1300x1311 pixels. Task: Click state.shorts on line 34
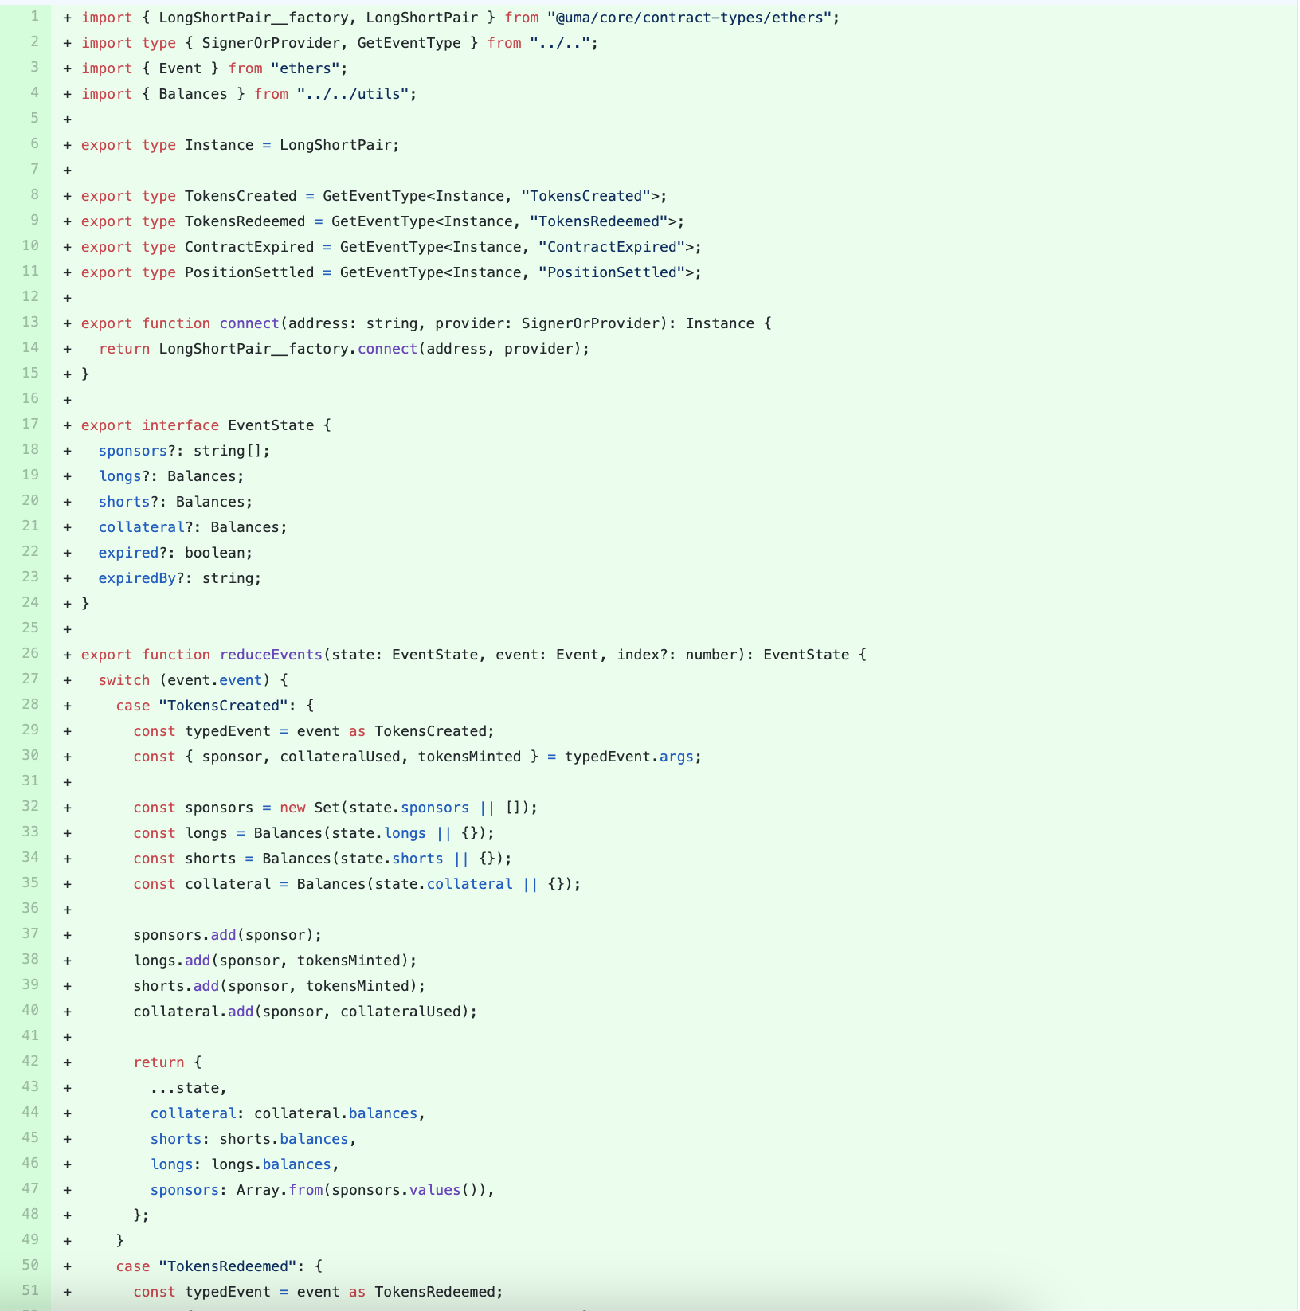pyautogui.click(x=391, y=859)
